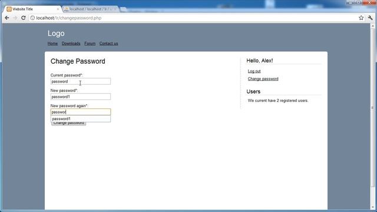Click the browser back arrow
Screen dimensions: 377x212
[x=7, y=18]
